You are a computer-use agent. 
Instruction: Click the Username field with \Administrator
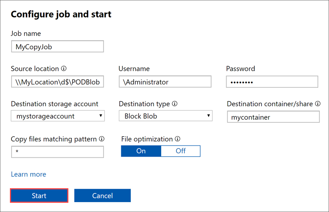[x=165, y=82]
